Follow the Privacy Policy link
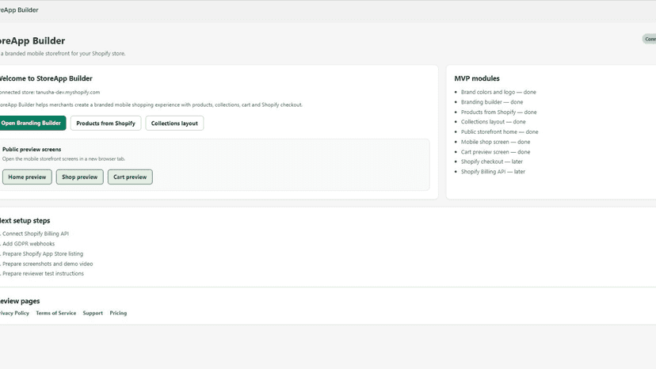Screen dimensions: 656x369 pyautogui.click(x=14, y=313)
